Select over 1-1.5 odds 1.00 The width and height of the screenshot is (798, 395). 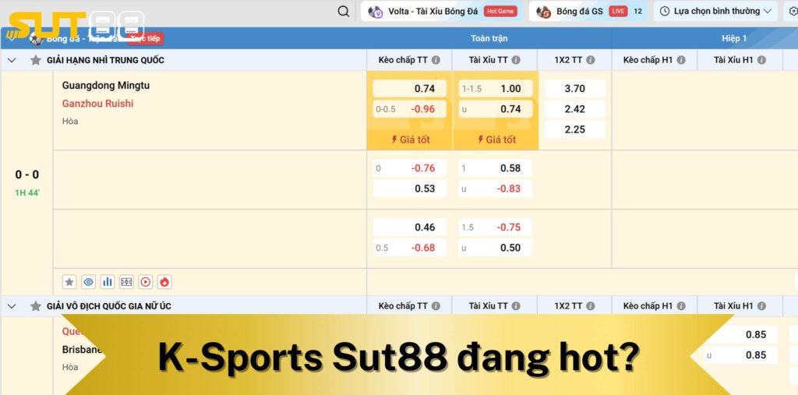click(495, 89)
